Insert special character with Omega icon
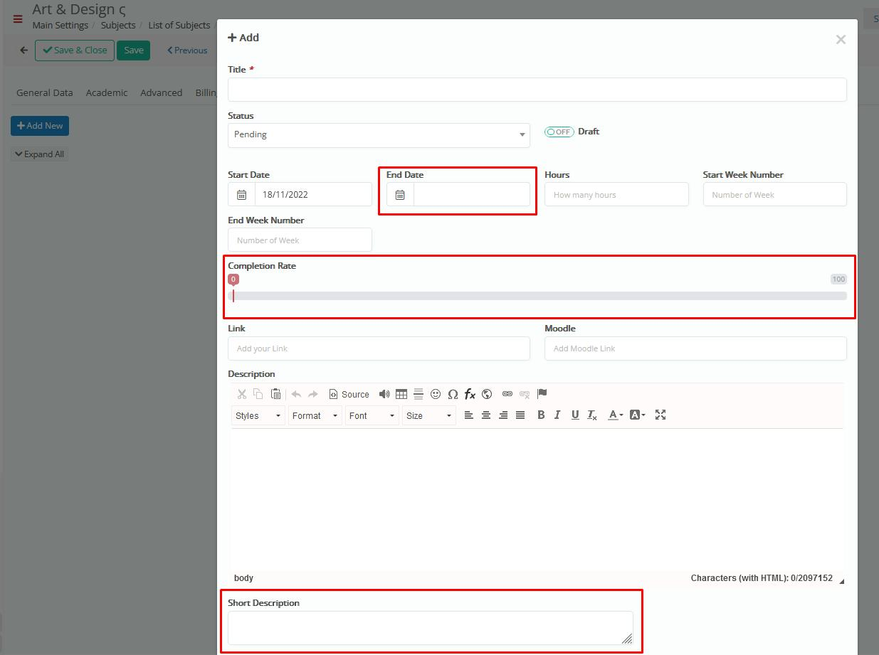Viewport: 879px width, 655px height. pyautogui.click(x=453, y=394)
